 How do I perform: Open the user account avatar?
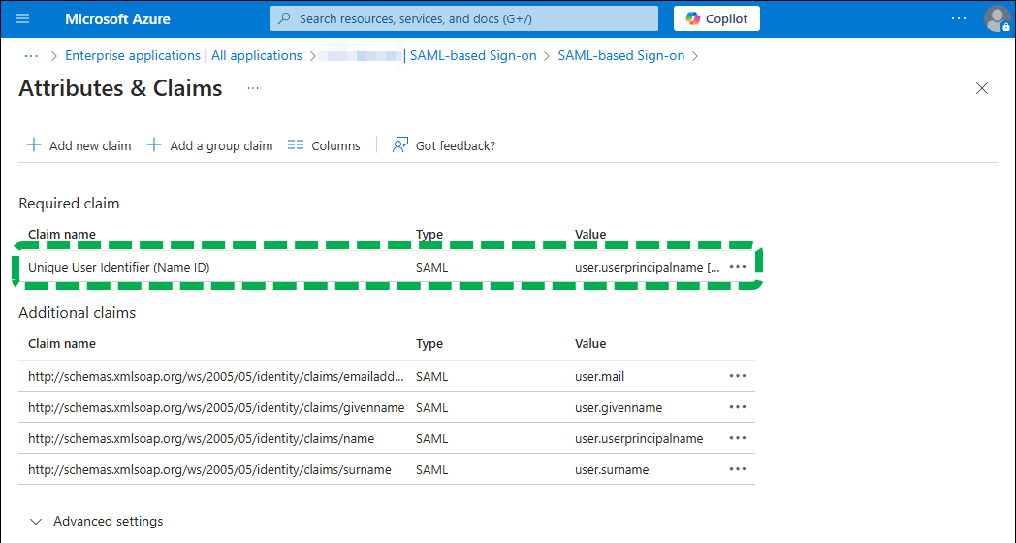997,18
